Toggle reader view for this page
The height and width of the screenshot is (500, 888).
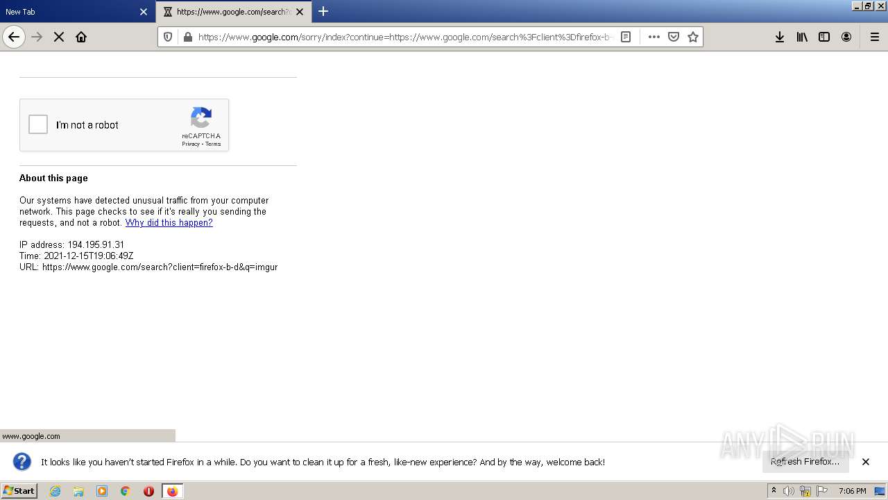(x=626, y=37)
